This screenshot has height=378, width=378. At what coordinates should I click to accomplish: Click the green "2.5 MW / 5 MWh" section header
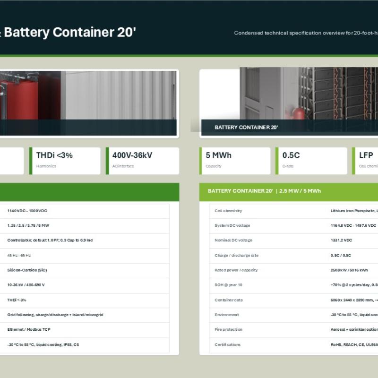289,191
